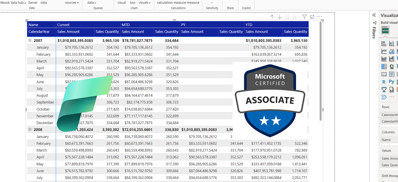Click the box button in Insert group
The height and width of the screenshot is (182, 398).
click(133, 3)
